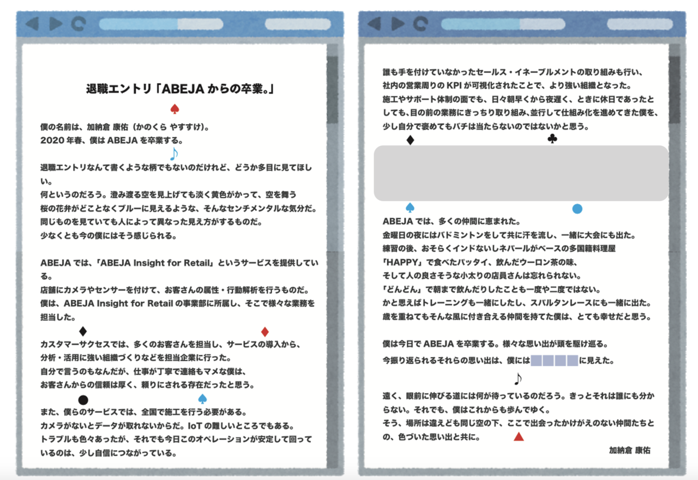Click the black diamond in the left page

coord(83,331)
